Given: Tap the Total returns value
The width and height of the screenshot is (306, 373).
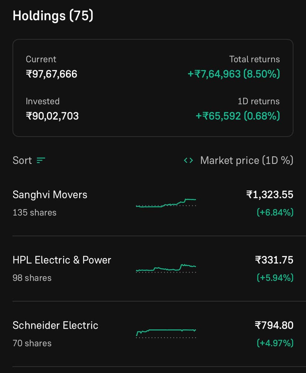Looking at the screenshot, I should (x=234, y=74).
